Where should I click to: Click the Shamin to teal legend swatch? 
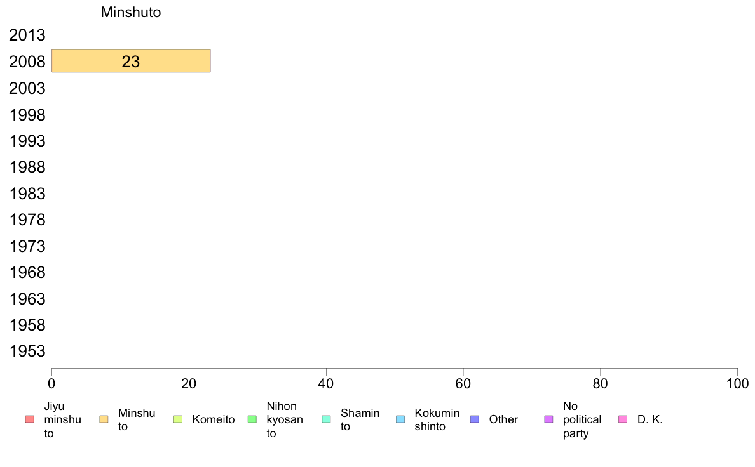click(326, 419)
